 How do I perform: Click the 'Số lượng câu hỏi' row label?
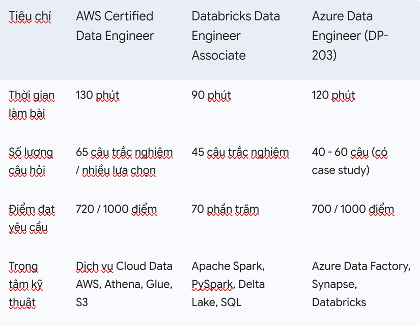tap(31, 161)
